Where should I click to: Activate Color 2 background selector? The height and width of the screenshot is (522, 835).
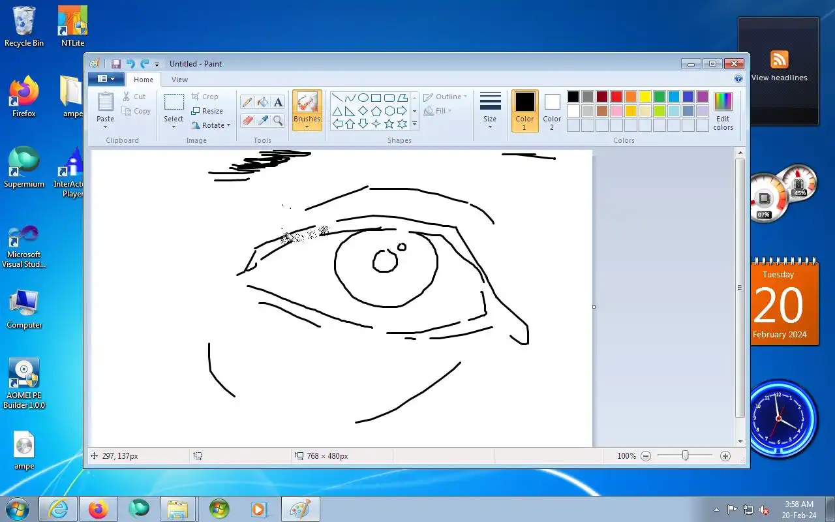[552, 111]
